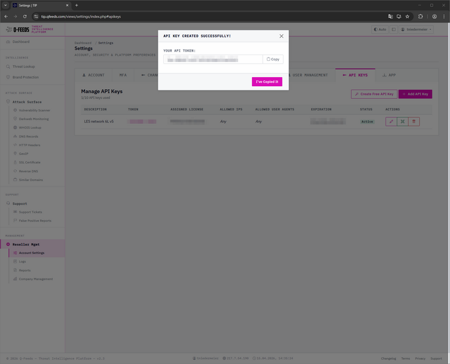Confirm with I've Copied It button
Screen dimensions: 450x364
pyautogui.click(x=267, y=82)
